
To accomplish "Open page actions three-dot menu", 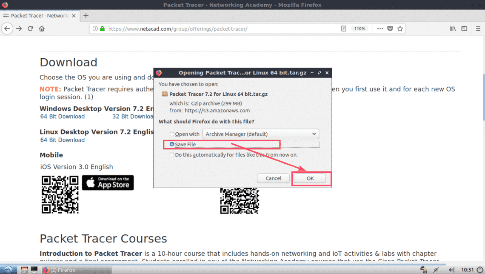I will (x=380, y=29).
